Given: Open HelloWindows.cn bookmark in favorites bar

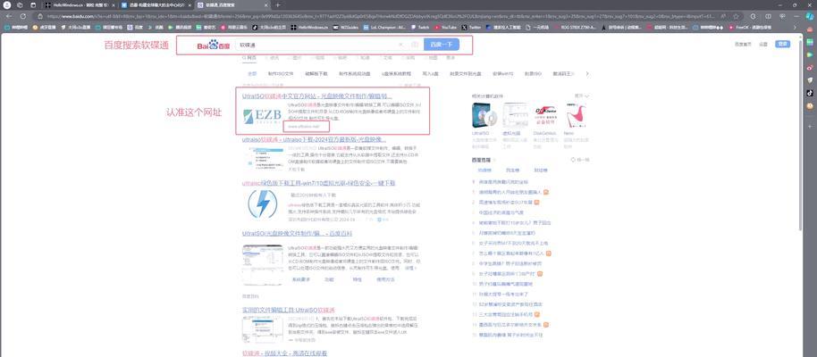Looking at the screenshot, I should (310, 27).
